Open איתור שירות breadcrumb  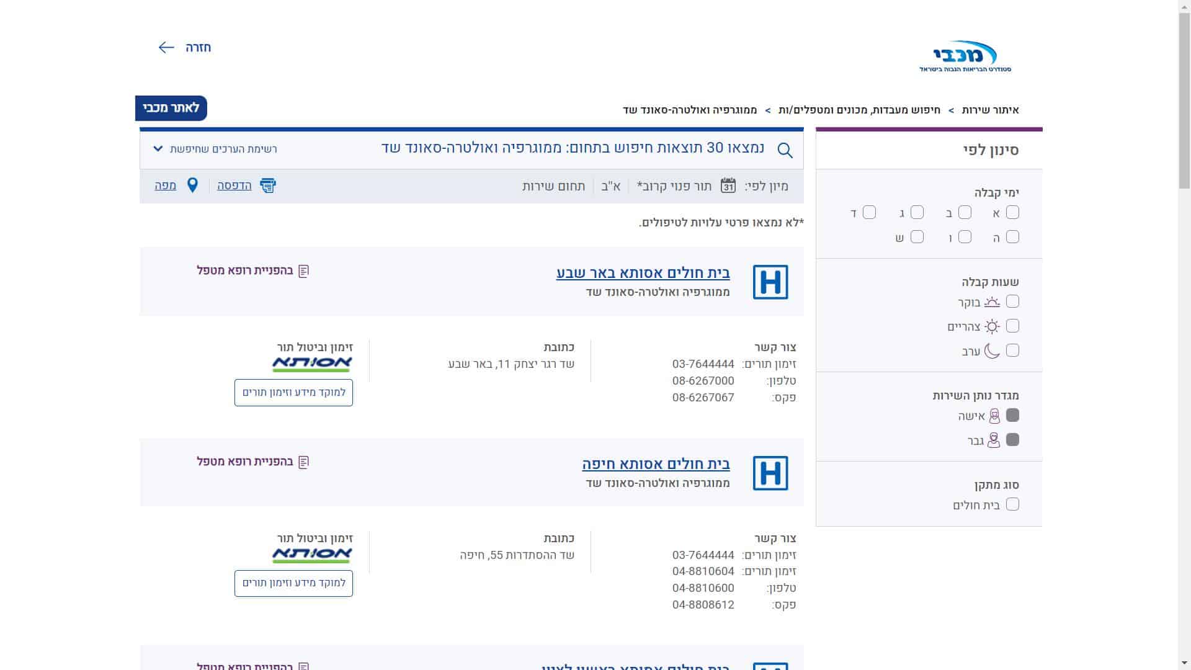pos(990,110)
